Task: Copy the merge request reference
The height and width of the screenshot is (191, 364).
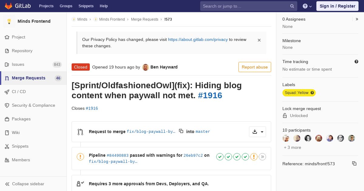Action: [x=354, y=163]
